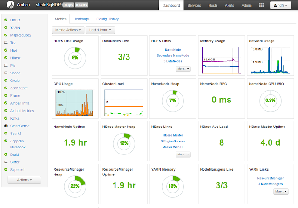Click the ResourceManager Heap 22% gauge
The image size is (298, 208).
click(x=75, y=186)
